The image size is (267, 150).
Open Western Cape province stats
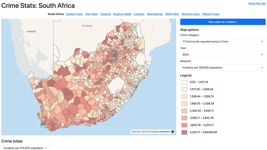[211, 14]
